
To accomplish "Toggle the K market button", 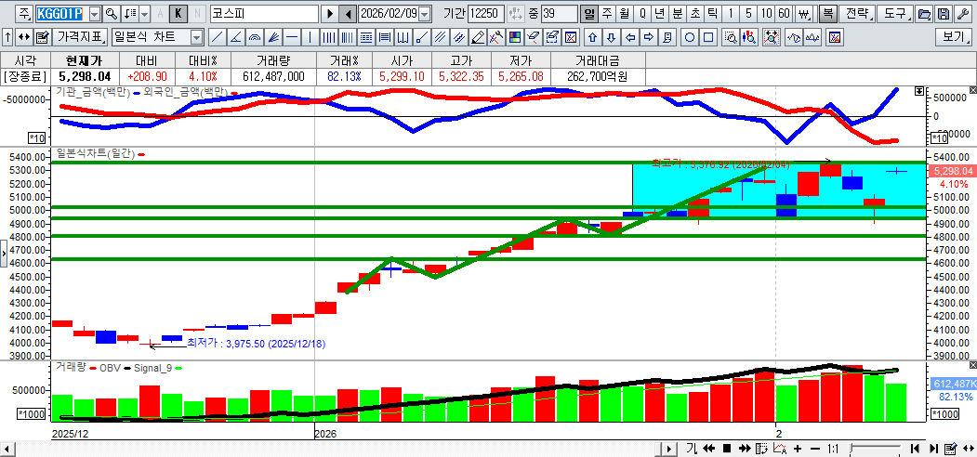I will point(178,14).
